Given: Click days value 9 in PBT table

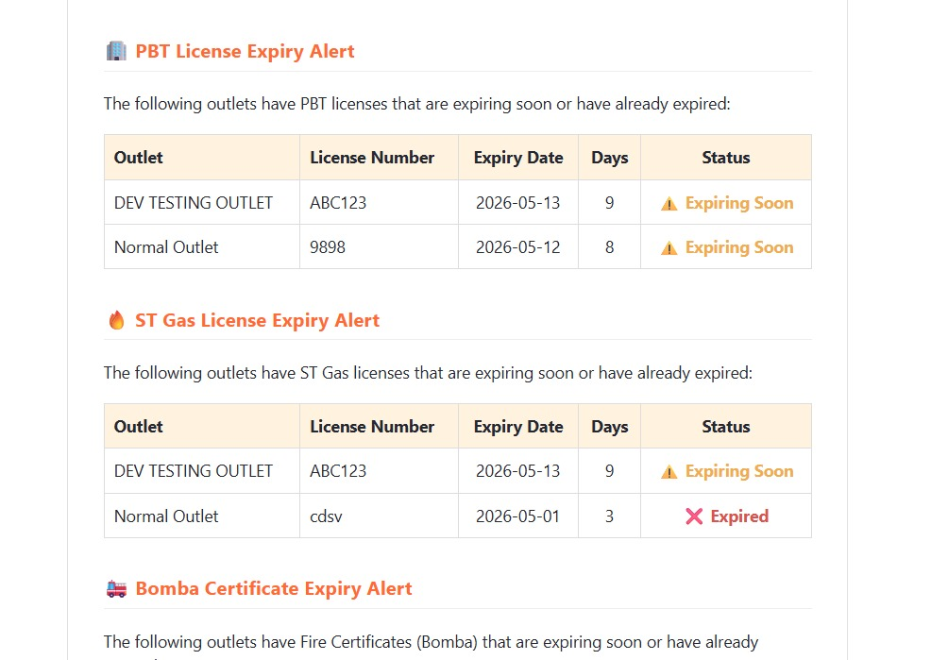Looking at the screenshot, I should (609, 202).
